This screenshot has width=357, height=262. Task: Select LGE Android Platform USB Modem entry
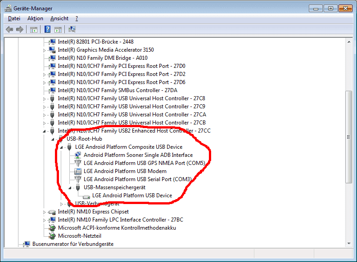click(x=125, y=171)
